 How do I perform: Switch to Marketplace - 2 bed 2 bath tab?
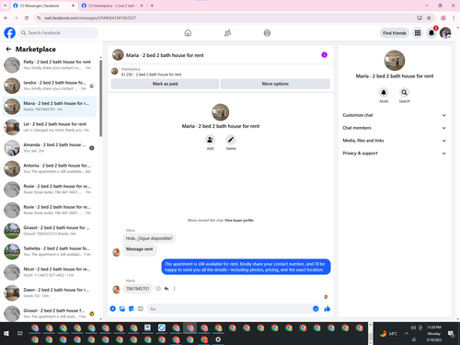tap(112, 6)
